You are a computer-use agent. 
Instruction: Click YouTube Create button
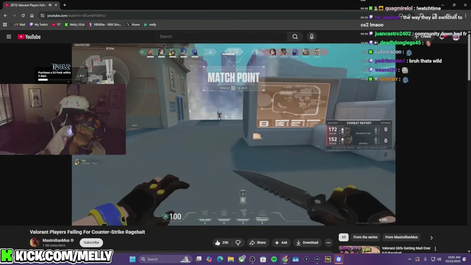422,36
